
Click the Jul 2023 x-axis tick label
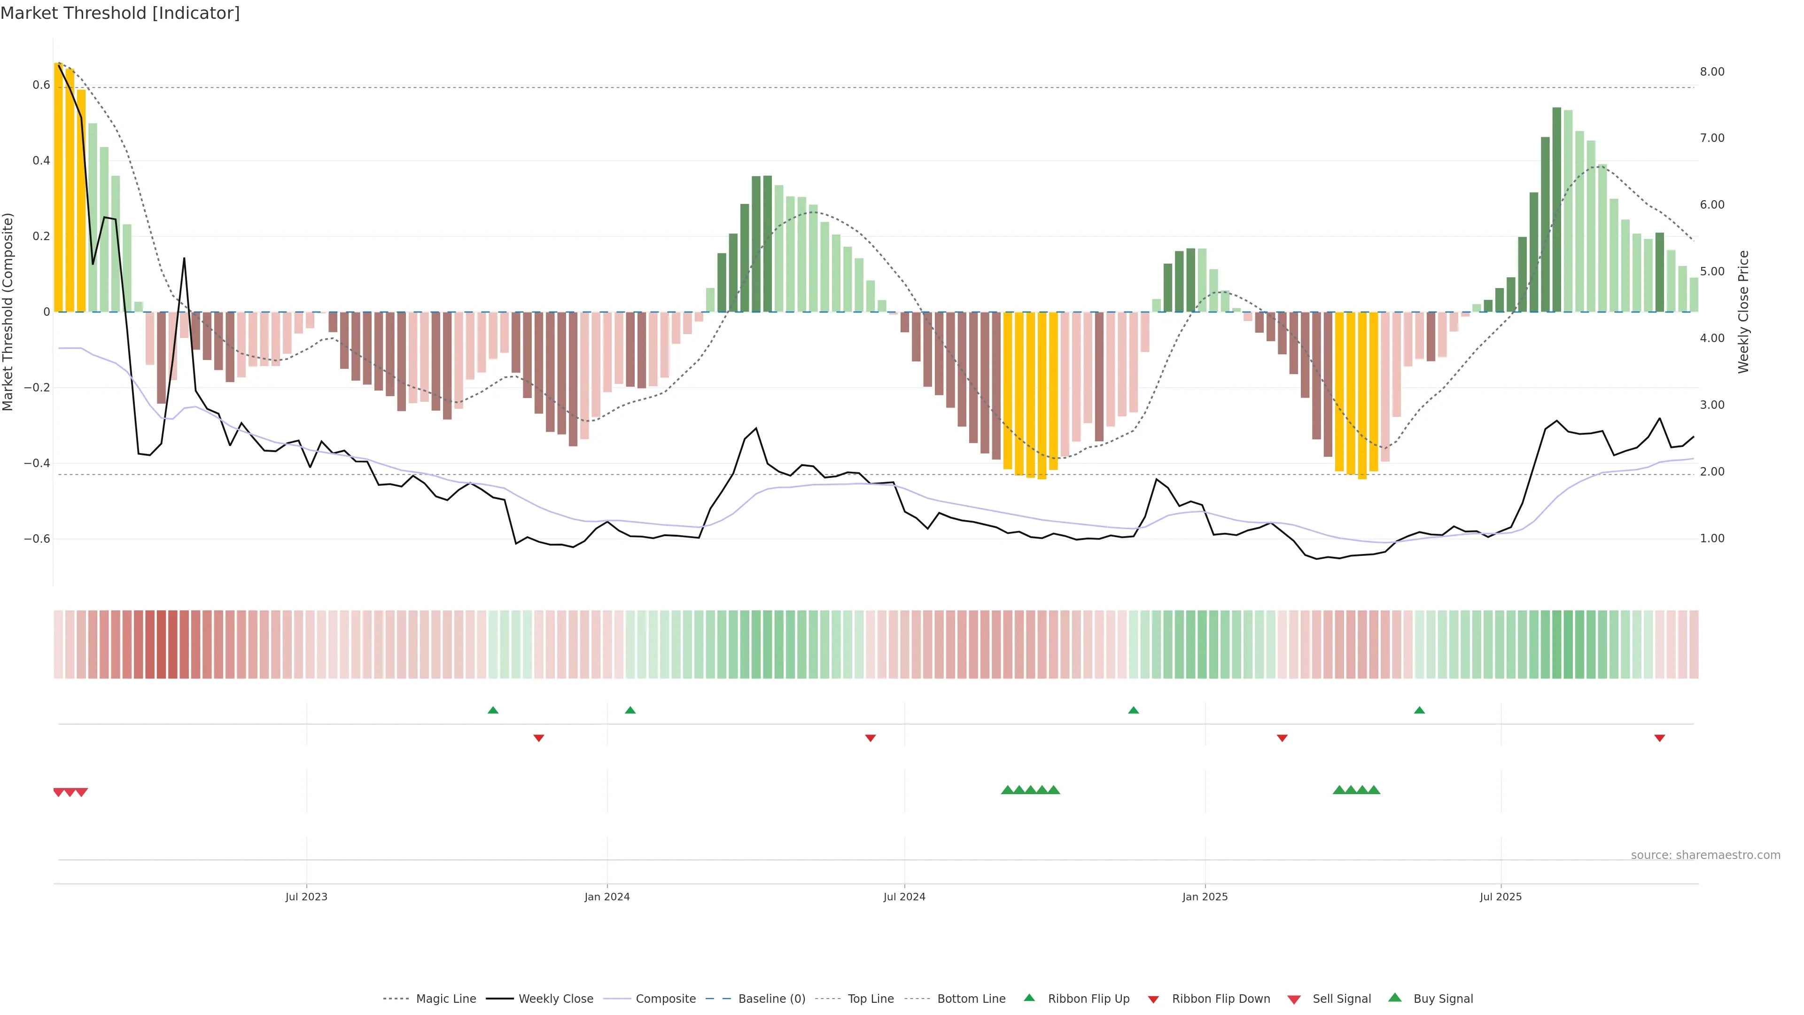[306, 897]
